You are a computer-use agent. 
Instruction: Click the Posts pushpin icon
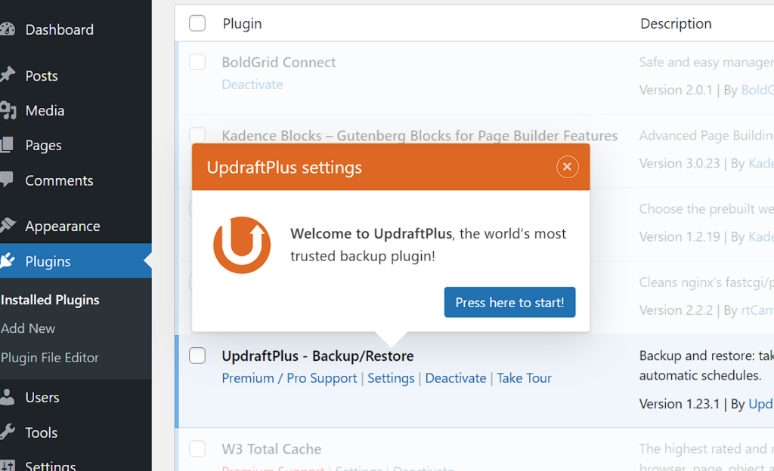click(8, 75)
